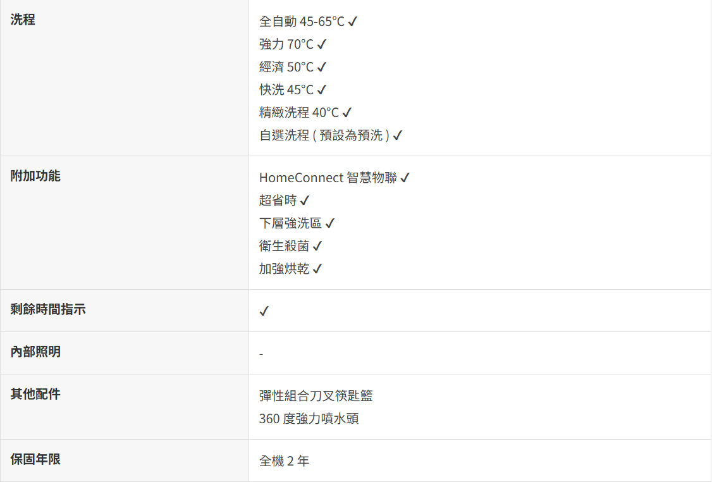The height and width of the screenshot is (482, 712).
Task: Click checkmark after 下層強洗區
Action: pyautogui.click(x=330, y=224)
